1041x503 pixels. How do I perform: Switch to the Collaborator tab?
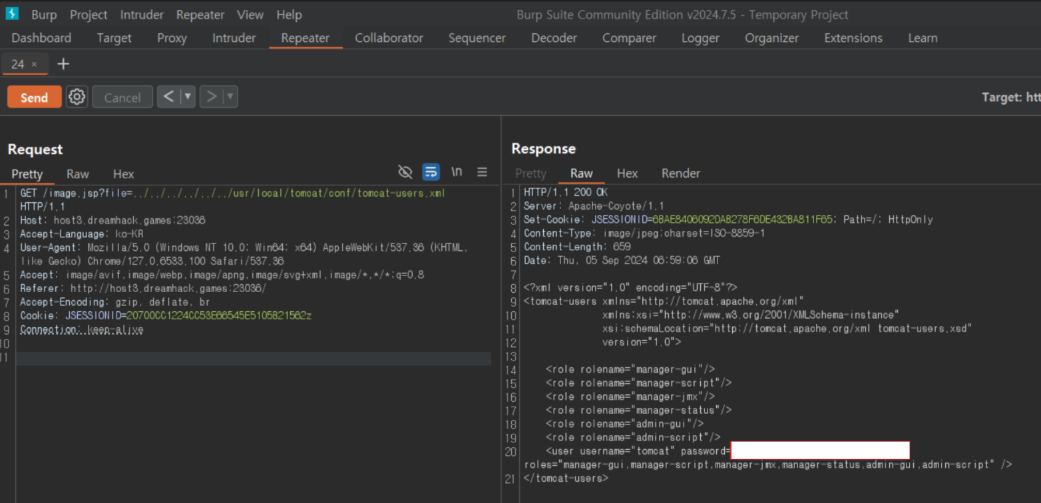[389, 38]
